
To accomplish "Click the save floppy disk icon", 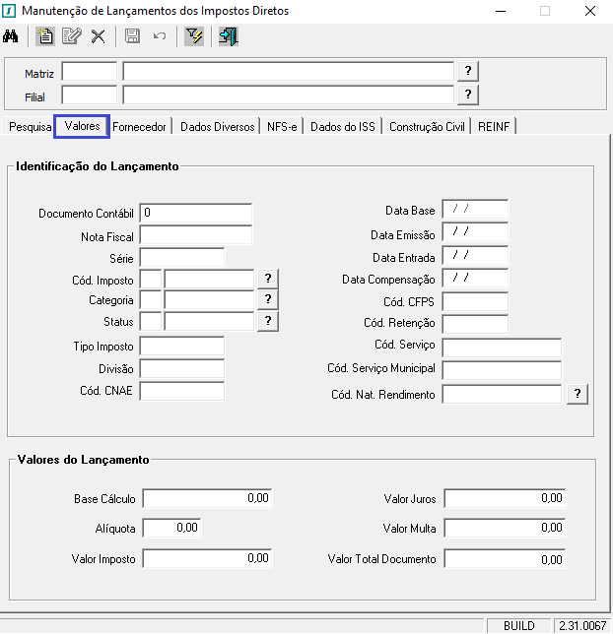I will [133, 36].
